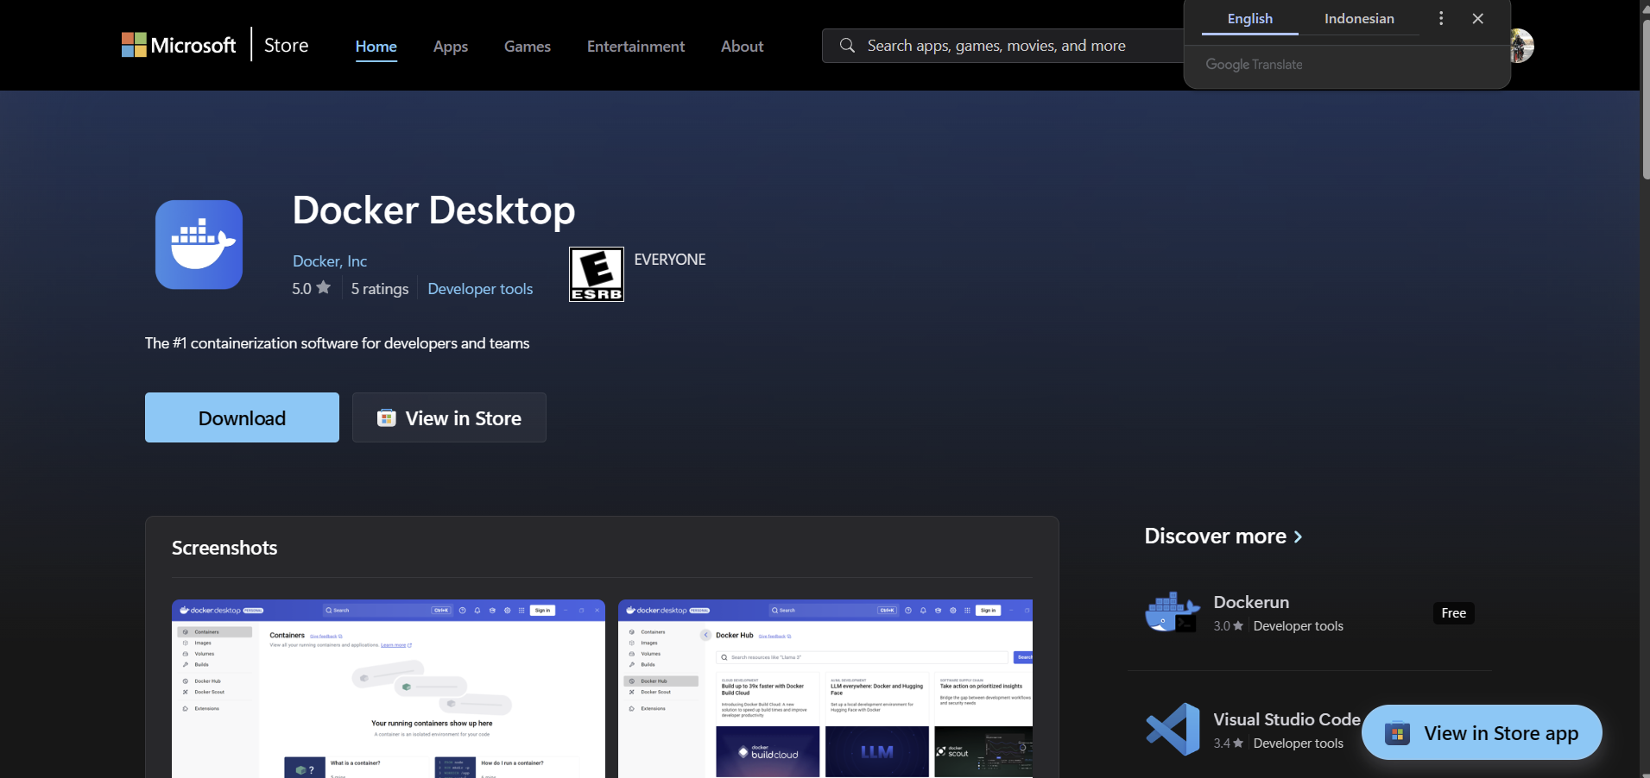This screenshot has height=778, width=1650.
Task: Open the first Containers screenshot thumbnail
Action: click(x=389, y=688)
